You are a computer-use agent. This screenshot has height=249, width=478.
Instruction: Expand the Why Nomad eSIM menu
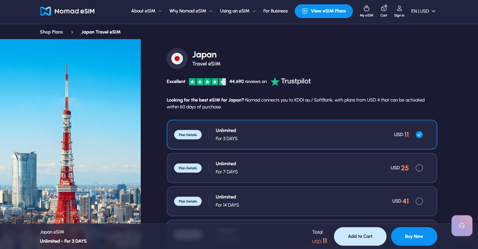click(x=190, y=11)
